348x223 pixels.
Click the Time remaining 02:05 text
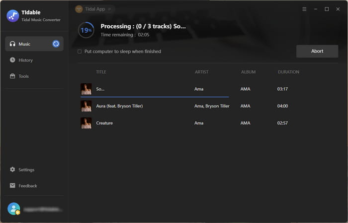(x=125, y=35)
